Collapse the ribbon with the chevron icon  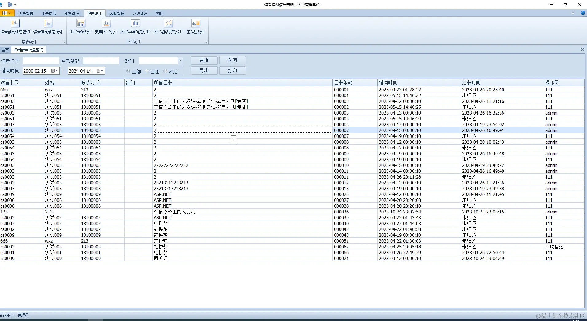[x=573, y=13]
